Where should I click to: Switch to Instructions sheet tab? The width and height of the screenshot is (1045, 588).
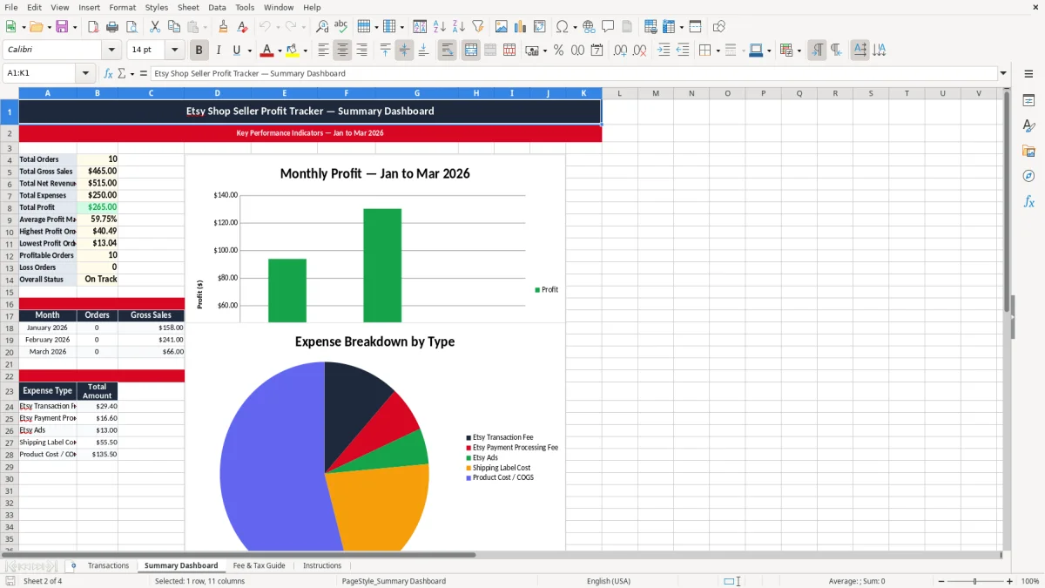(322, 566)
